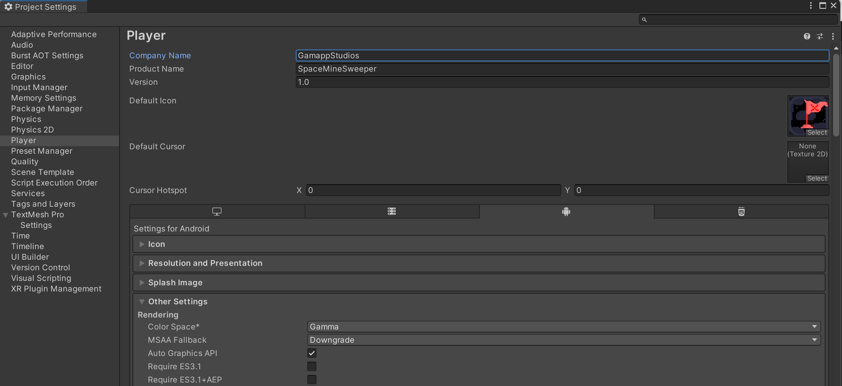The width and height of the screenshot is (842, 386).
Task: Click the red flag Default Icon thumbnail
Action: point(808,116)
